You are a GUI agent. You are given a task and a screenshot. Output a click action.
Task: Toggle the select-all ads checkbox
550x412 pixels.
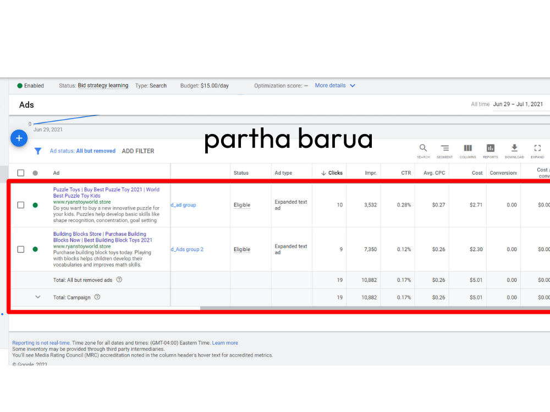pyautogui.click(x=21, y=172)
